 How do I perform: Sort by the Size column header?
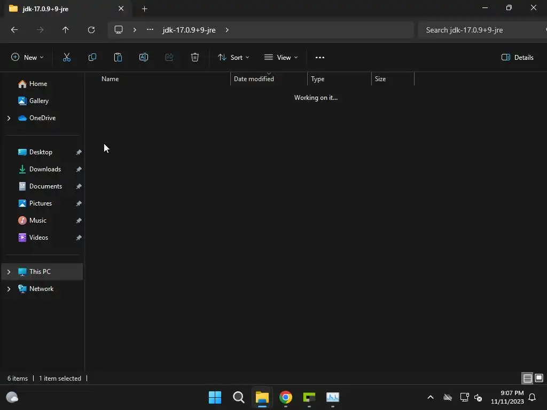380,79
